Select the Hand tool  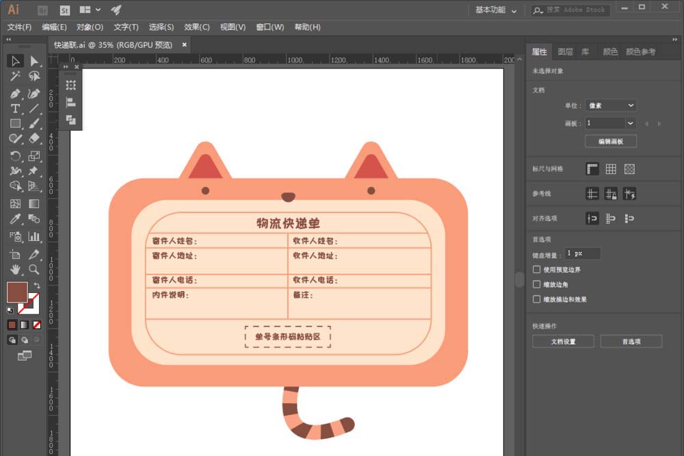[x=15, y=270]
